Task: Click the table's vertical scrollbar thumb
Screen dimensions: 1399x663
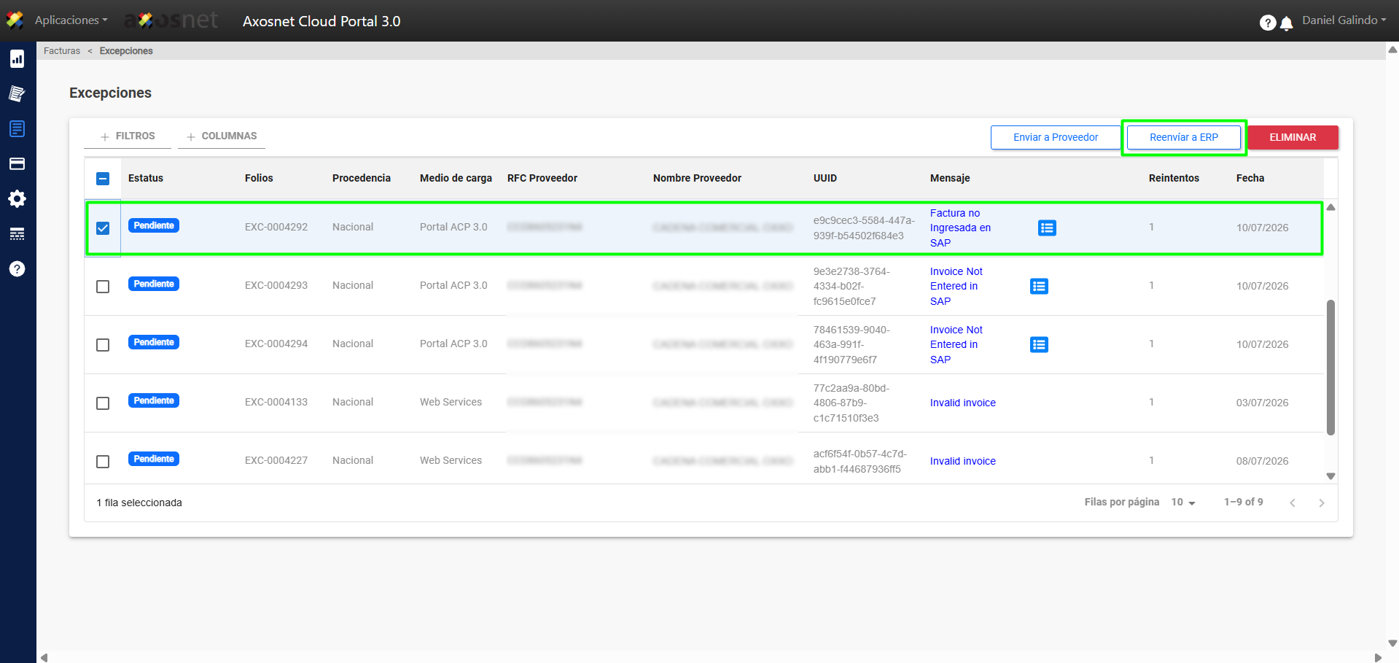Action: click(x=1330, y=367)
